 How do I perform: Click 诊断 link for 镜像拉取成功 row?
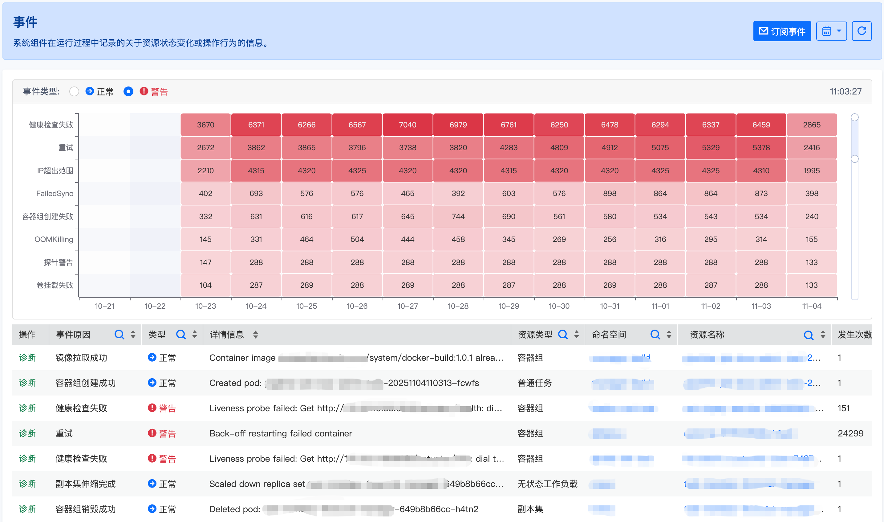(x=27, y=358)
